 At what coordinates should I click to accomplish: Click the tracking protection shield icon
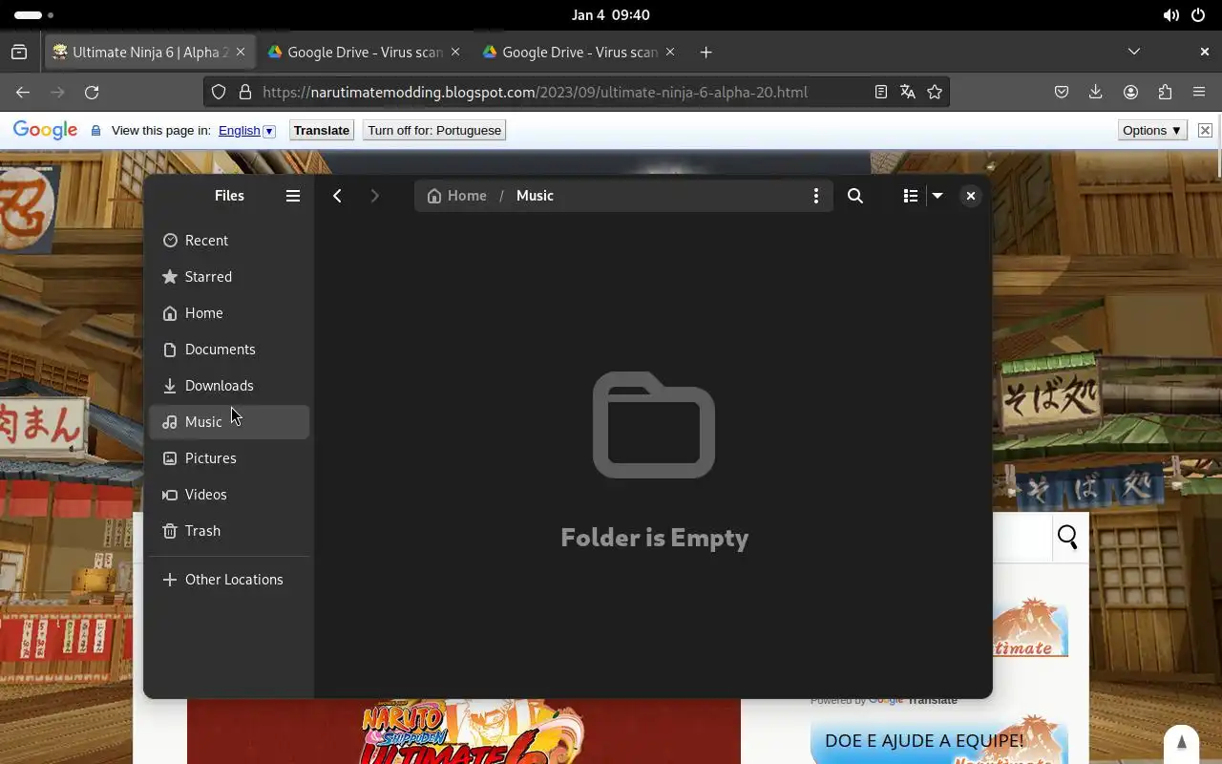(219, 93)
